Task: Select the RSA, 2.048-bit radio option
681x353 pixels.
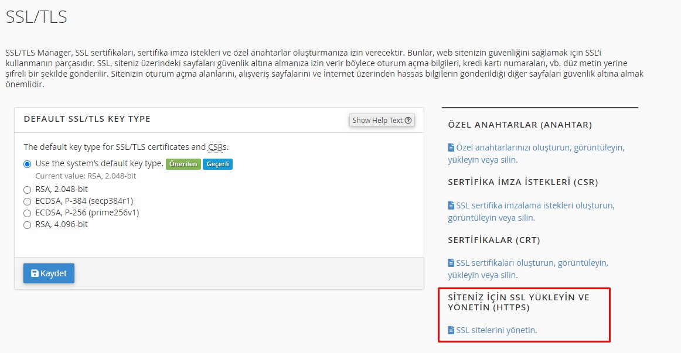Action: [28, 190]
